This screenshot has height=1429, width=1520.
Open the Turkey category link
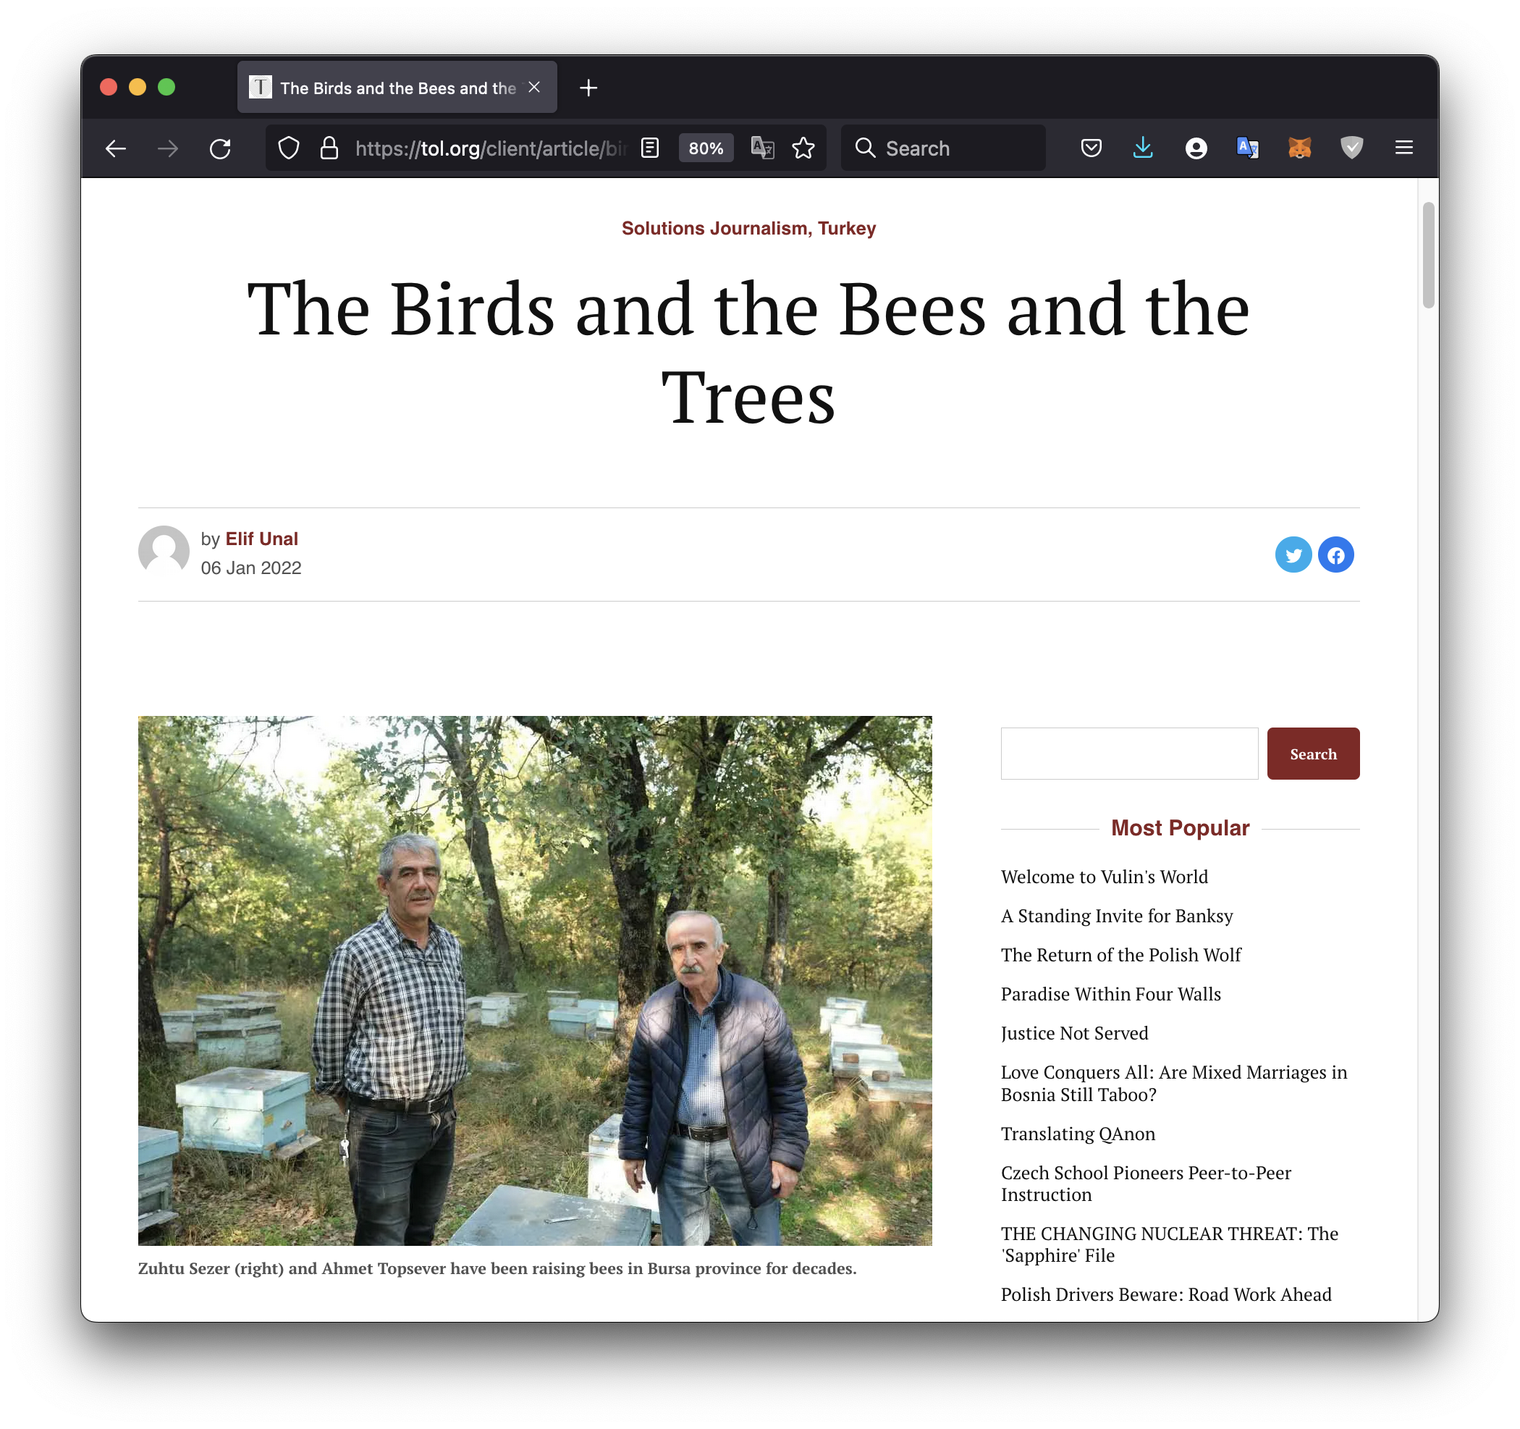847,229
